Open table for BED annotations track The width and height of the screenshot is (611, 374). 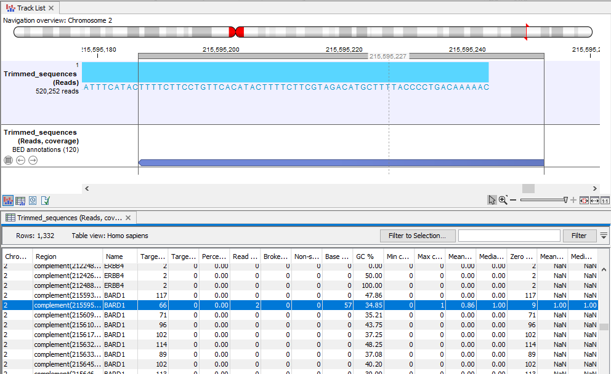pos(8,160)
